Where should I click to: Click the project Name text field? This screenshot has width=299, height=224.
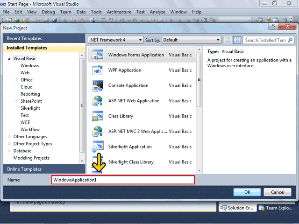tap(122, 180)
